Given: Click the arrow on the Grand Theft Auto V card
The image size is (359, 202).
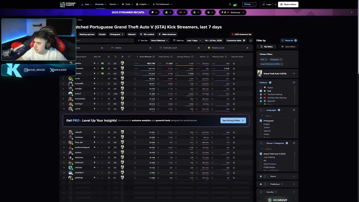Looking at the screenshot, I should pyautogui.click(x=294, y=74).
